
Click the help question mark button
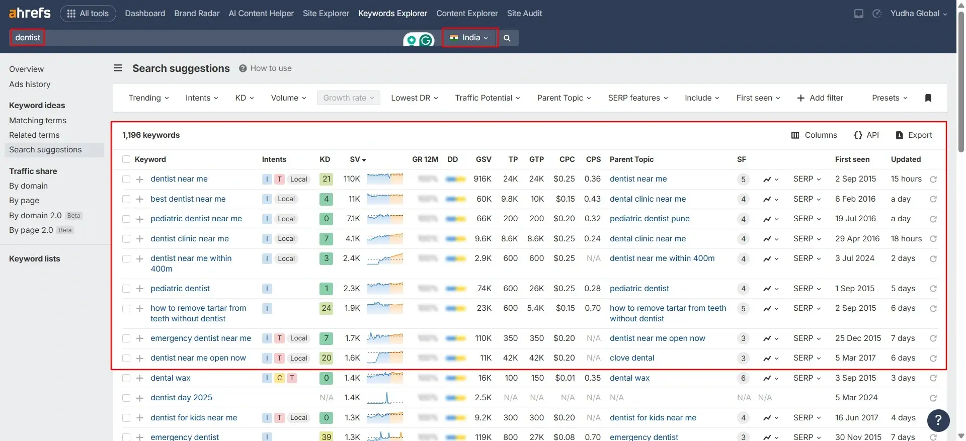(x=938, y=420)
